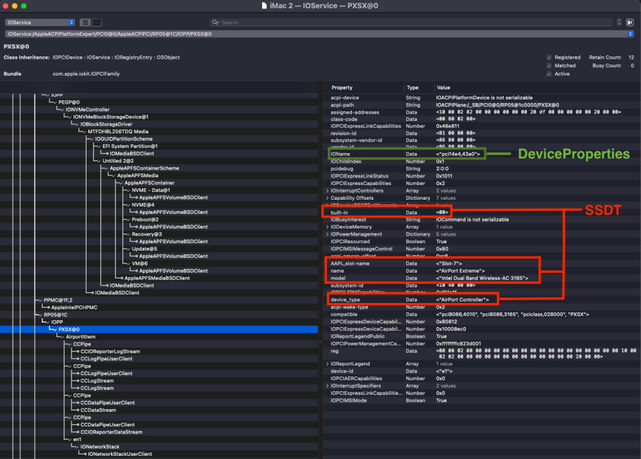Select the compatible property row
This screenshot has width=641, height=459.
(x=482, y=314)
